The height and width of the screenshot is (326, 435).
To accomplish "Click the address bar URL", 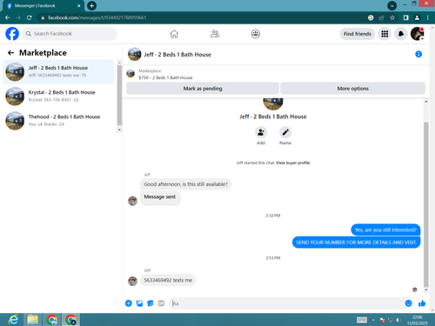I will (x=97, y=17).
